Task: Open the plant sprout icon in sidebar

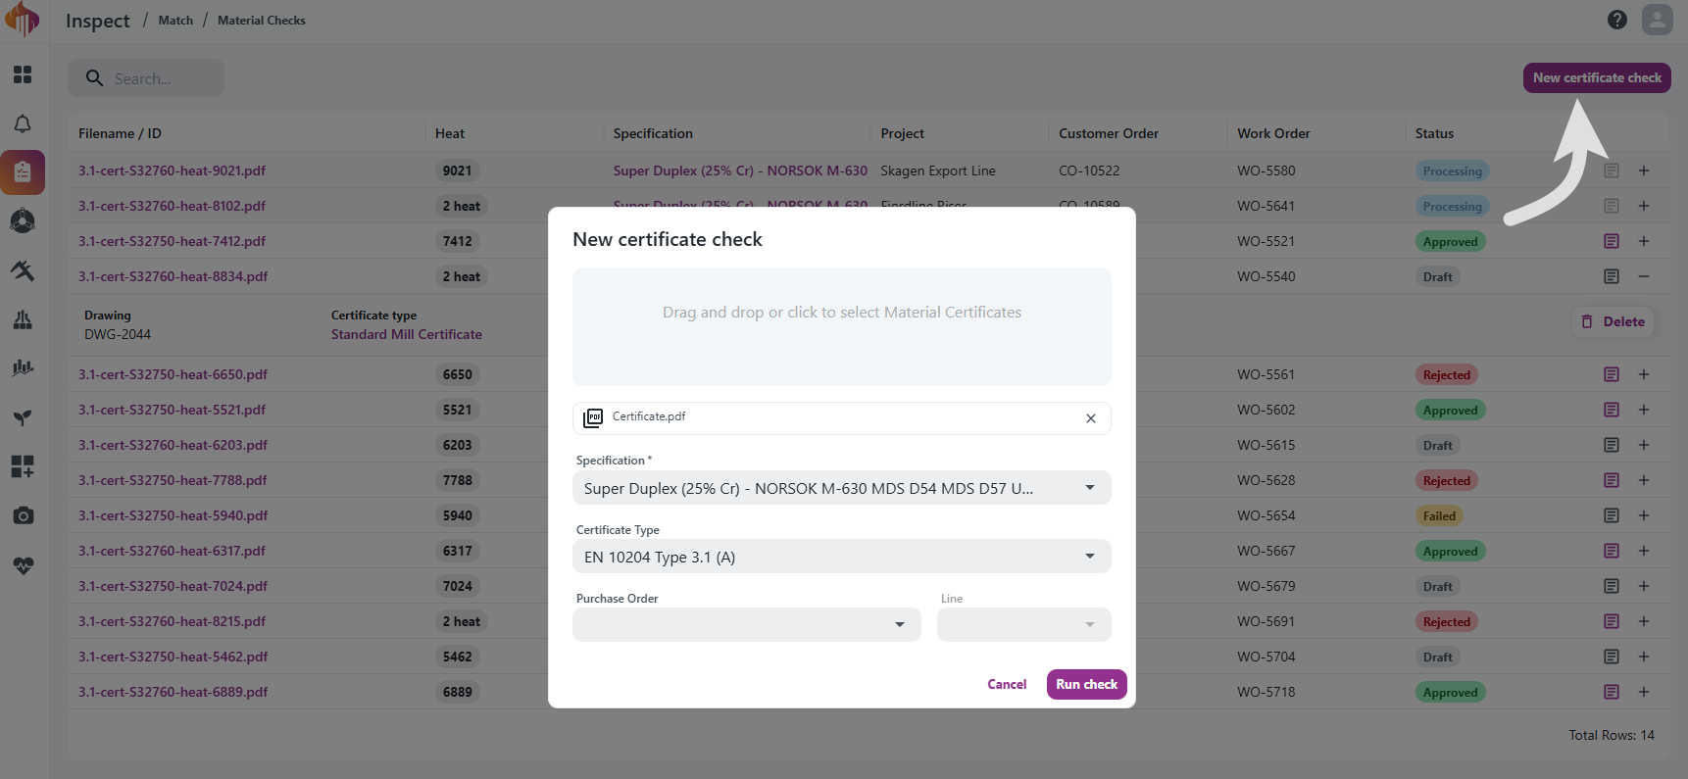Action: click(23, 417)
